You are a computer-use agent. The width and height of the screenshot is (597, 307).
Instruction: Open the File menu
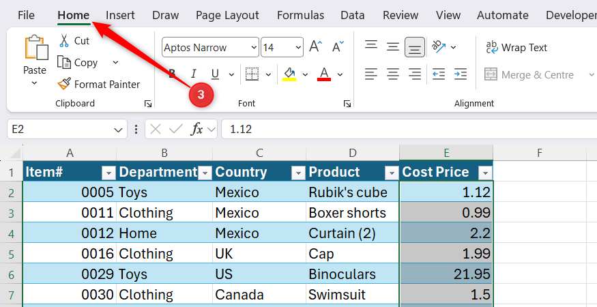27,15
